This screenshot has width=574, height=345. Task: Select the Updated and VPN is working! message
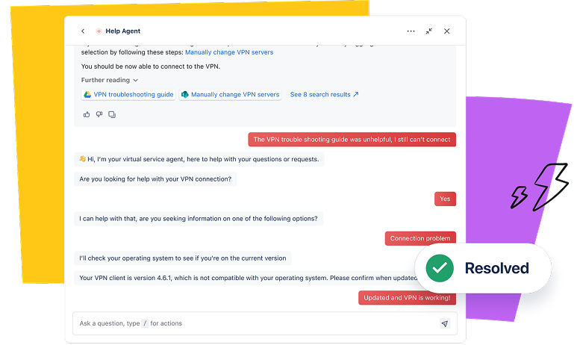pyautogui.click(x=407, y=298)
